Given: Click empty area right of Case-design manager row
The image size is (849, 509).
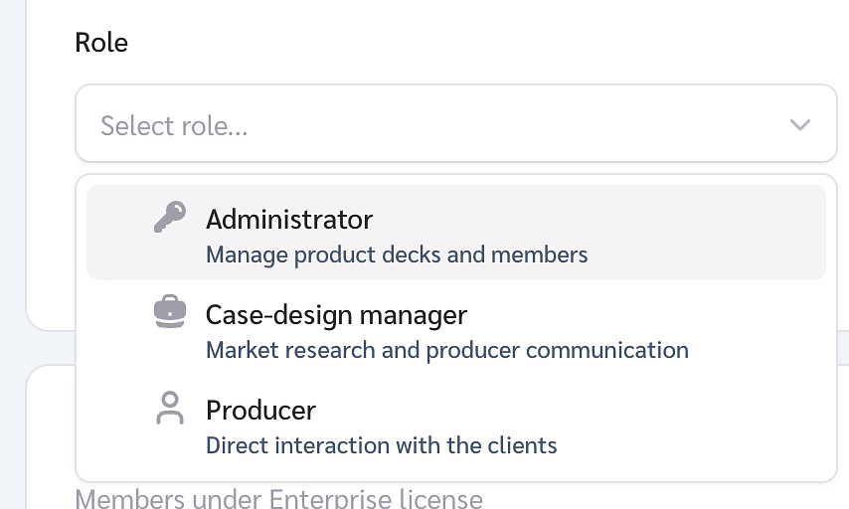Looking at the screenshot, I should (756, 329).
